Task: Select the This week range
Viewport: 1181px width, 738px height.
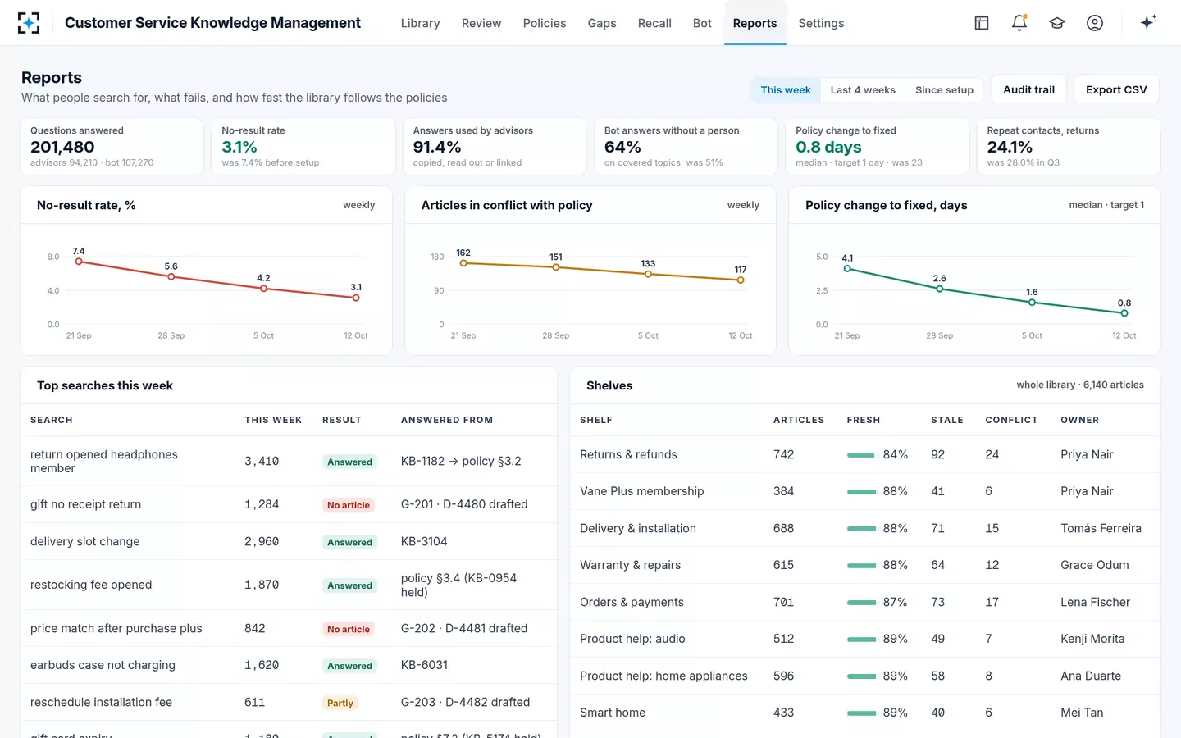Action: click(x=786, y=90)
